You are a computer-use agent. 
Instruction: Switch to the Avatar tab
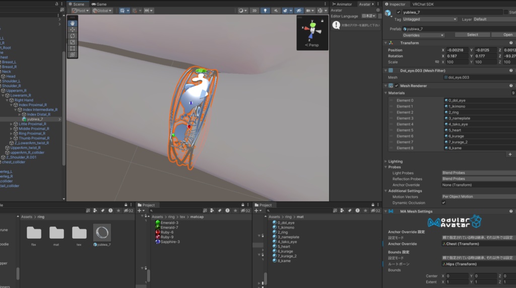(x=365, y=4)
